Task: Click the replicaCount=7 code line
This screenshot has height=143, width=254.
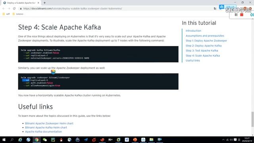Action: 36,56
